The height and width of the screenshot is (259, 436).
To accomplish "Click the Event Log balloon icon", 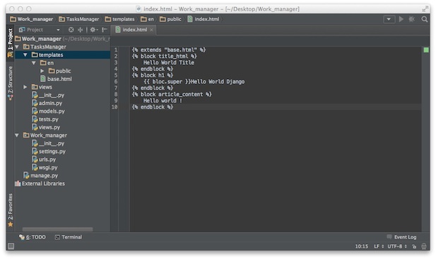I will 389,237.
